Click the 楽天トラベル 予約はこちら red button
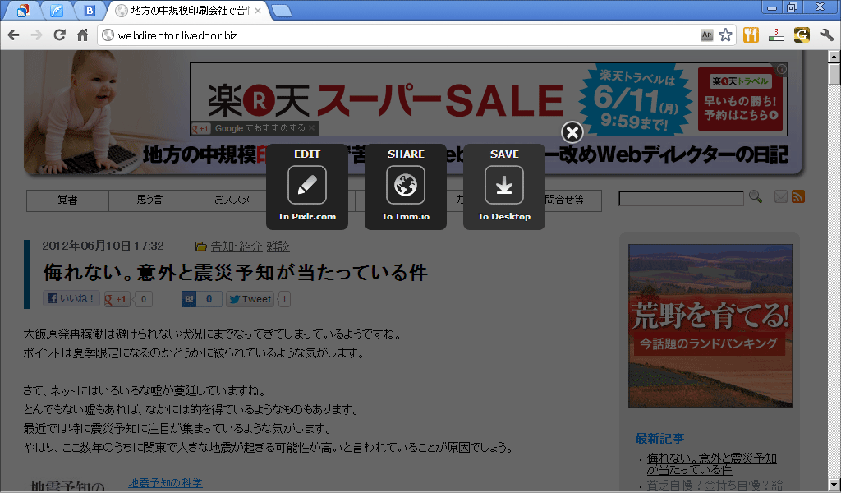 pos(740,99)
